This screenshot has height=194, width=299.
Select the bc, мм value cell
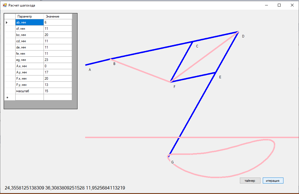[x=58, y=35]
